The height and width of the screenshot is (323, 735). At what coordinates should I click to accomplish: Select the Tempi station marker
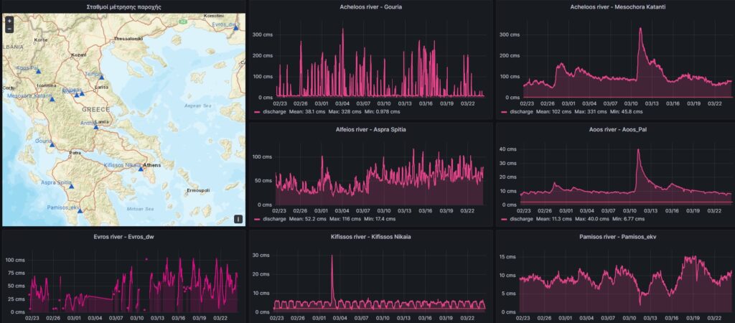point(101,77)
